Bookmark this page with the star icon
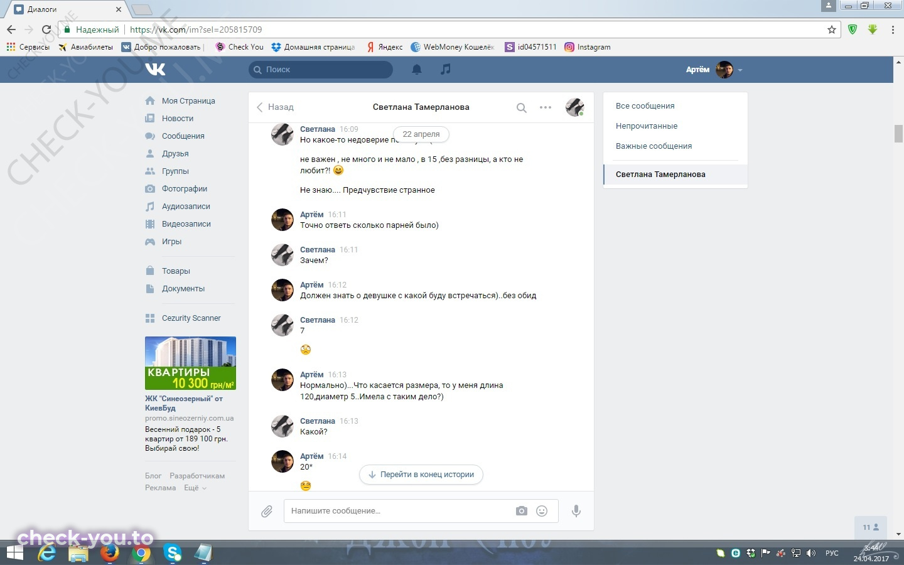904x565 pixels. (x=832, y=30)
